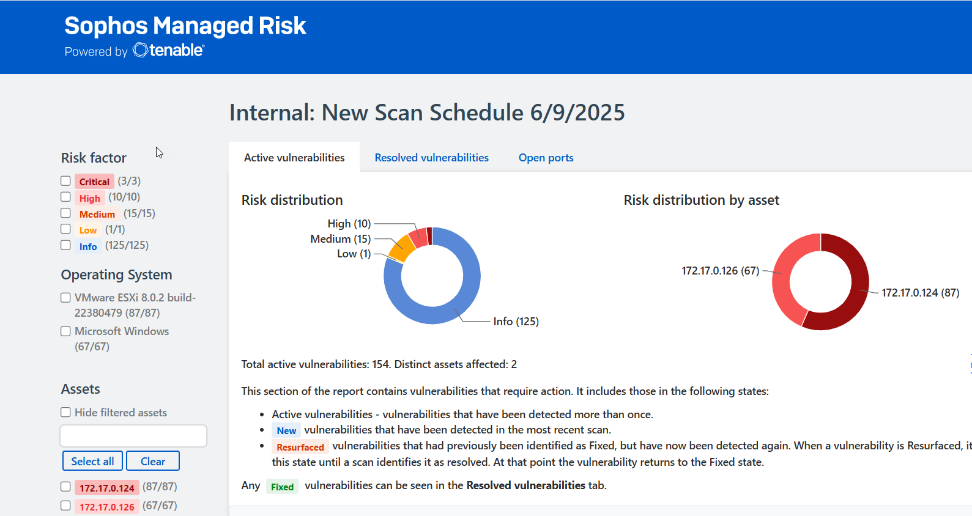
Task: Click the Resurfaced state badge
Action: [300, 447]
